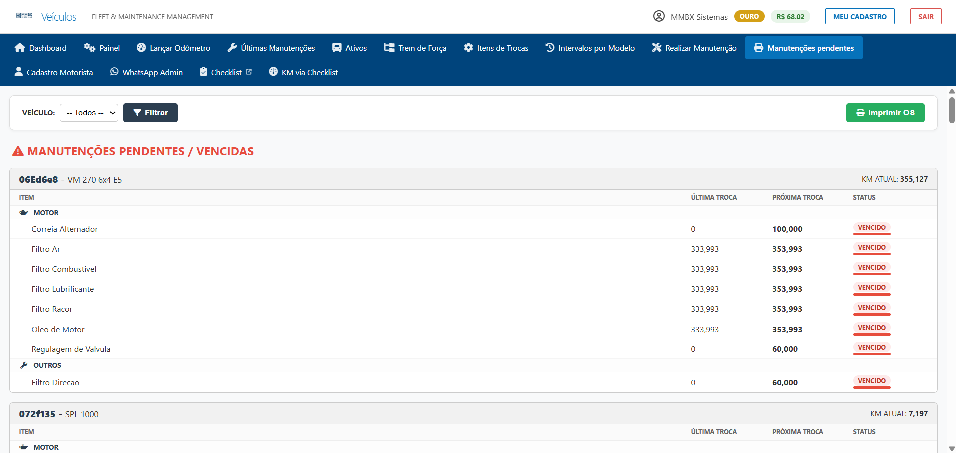Click the Checklist clipboard icon
956x453 pixels.
coord(203,72)
